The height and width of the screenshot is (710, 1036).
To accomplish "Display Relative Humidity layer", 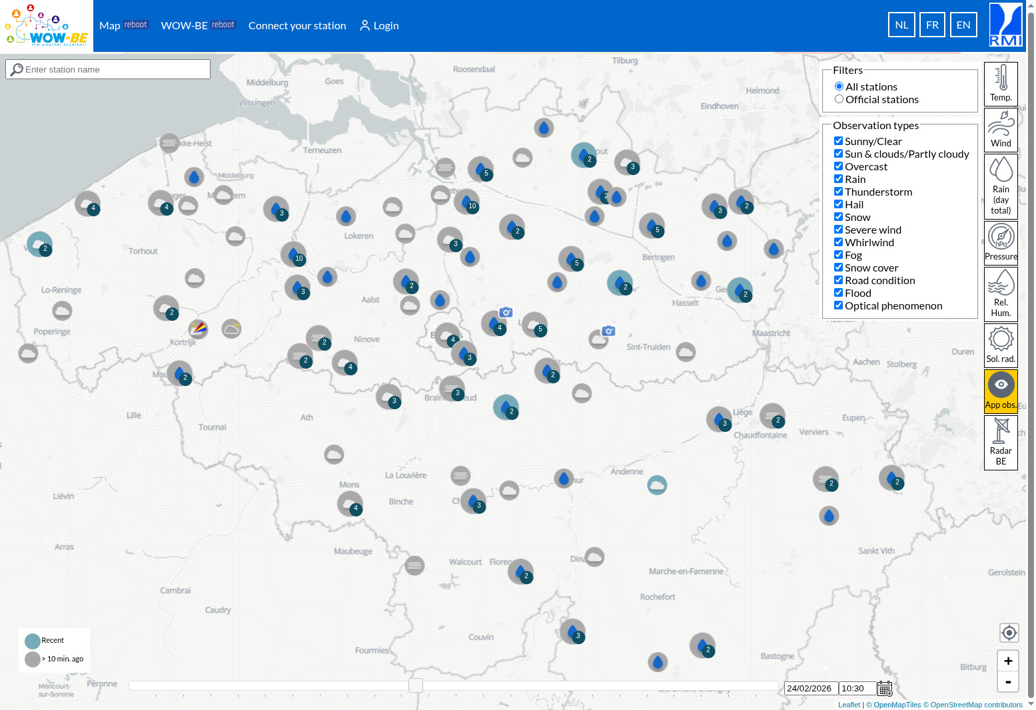I will pos(1001,293).
